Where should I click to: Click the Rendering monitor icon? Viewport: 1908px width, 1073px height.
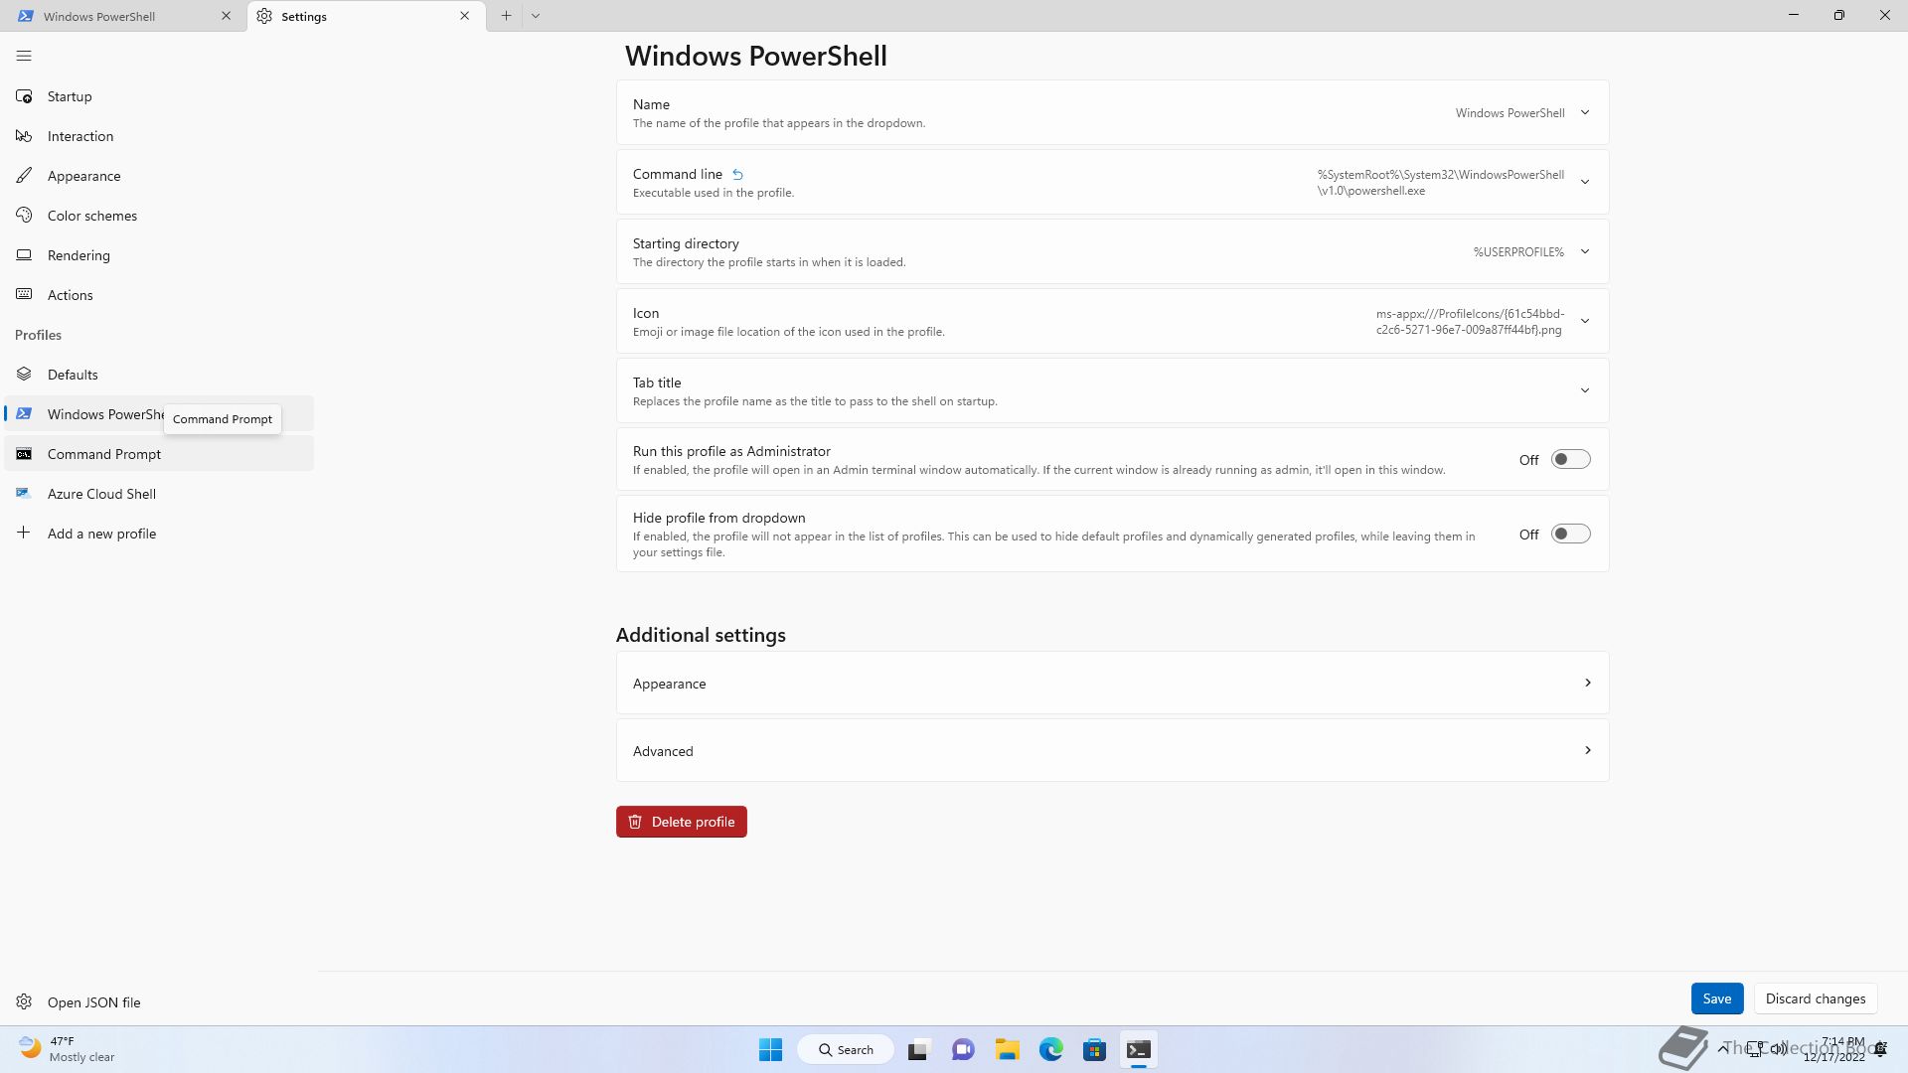(x=24, y=255)
